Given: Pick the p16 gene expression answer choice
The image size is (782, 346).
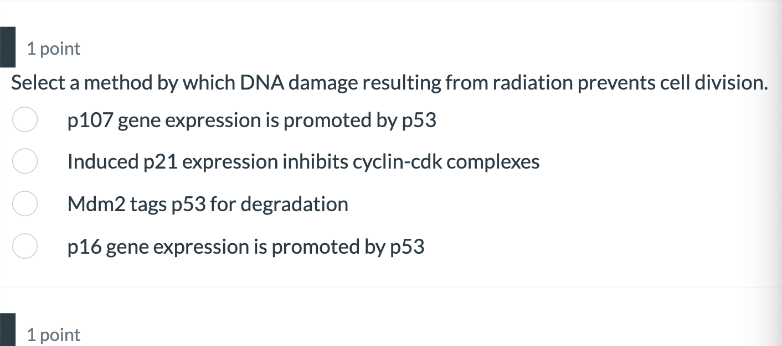Looking at the screenshot, I should tap(25, 246).
